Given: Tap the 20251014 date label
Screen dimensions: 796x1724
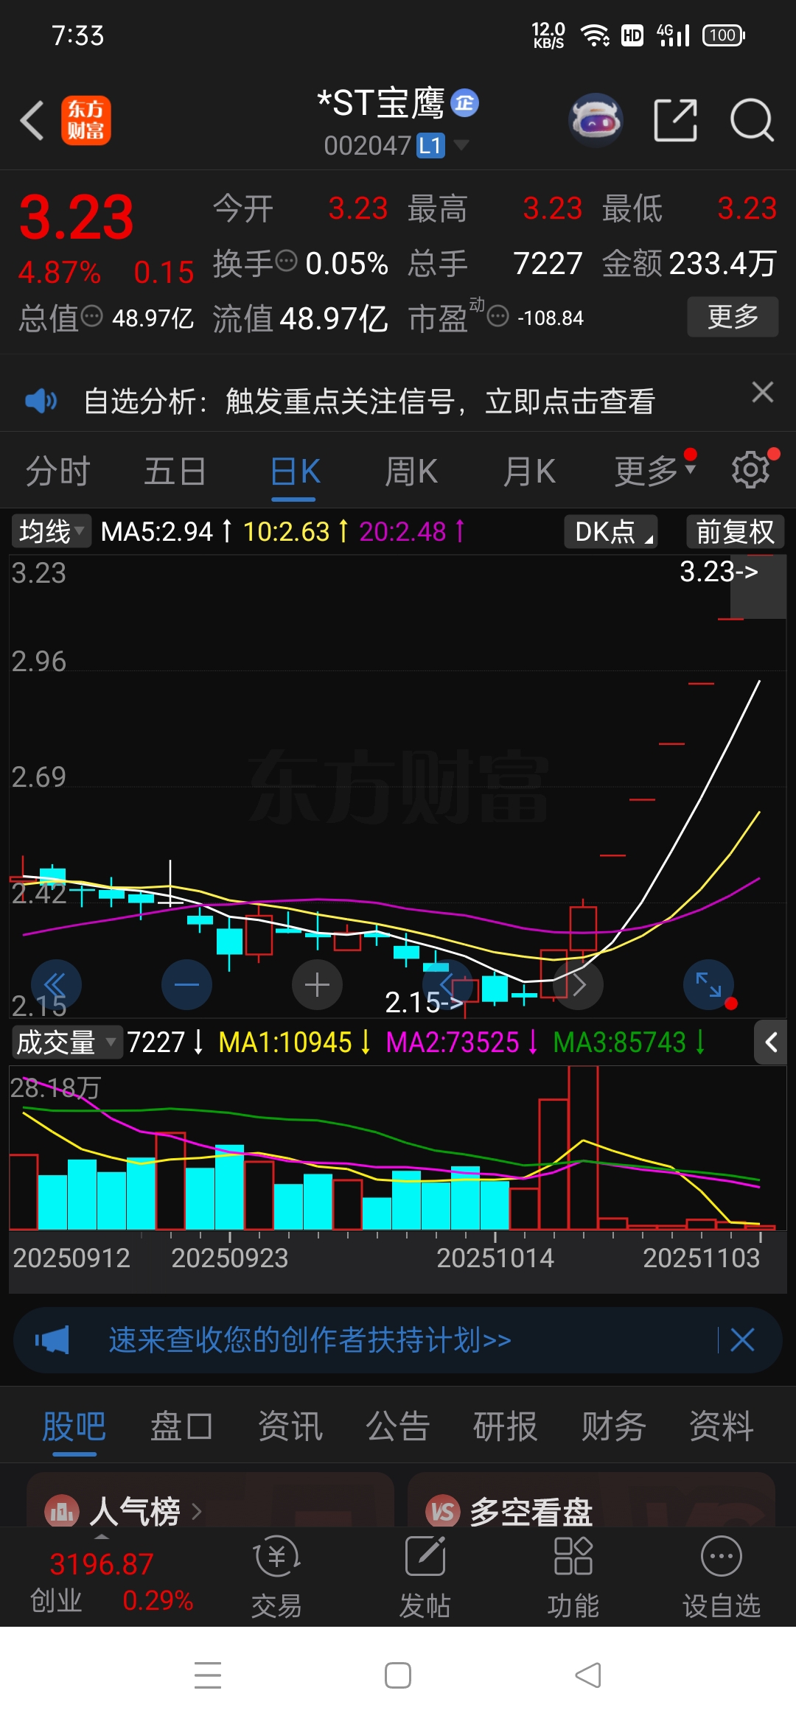Looking at the screenshot, I should 495,1258.
